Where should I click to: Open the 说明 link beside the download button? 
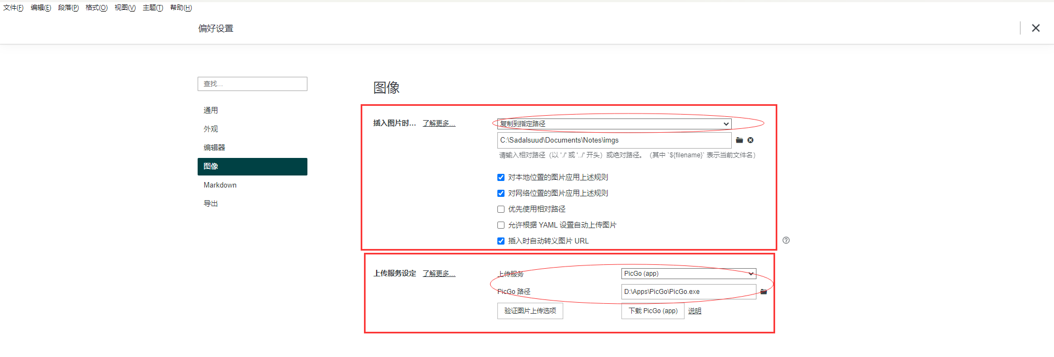[694, 311]
